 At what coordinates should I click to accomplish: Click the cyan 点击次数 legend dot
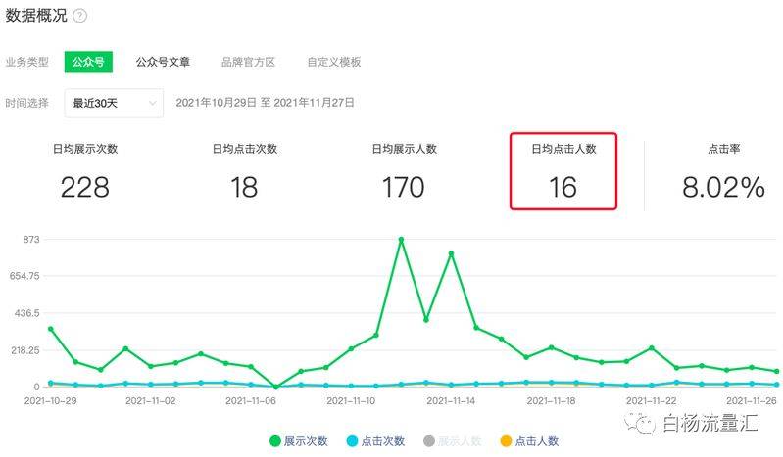click(x=352, y=441)
